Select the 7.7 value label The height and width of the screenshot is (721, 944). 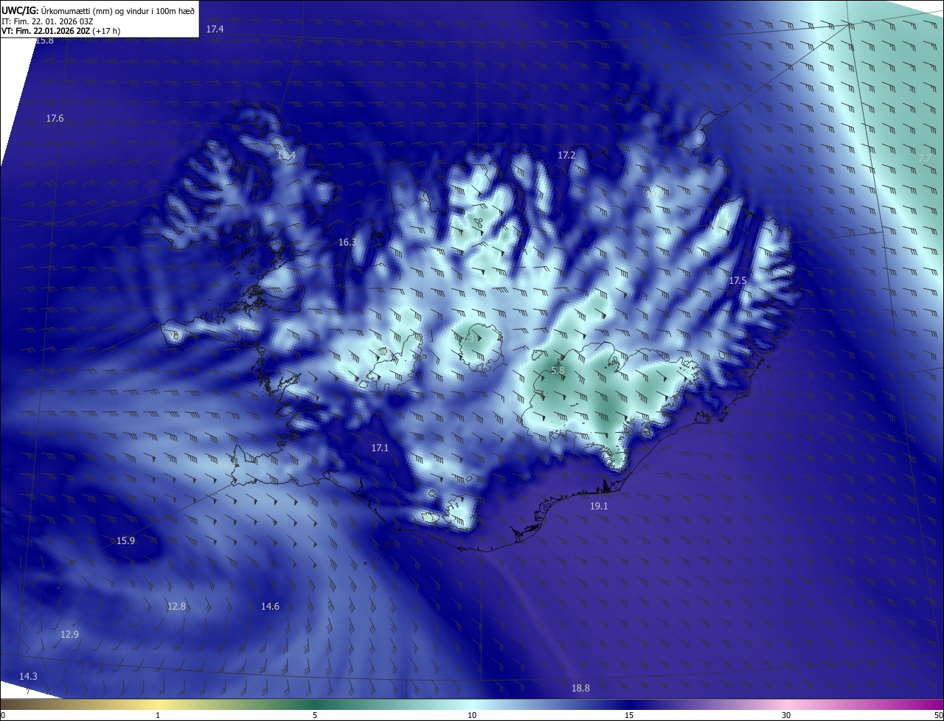point(925,159)
